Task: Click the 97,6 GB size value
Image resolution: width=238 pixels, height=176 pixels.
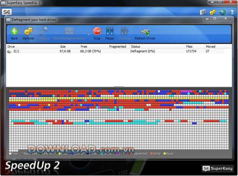Action: click(x=65, y=51)
